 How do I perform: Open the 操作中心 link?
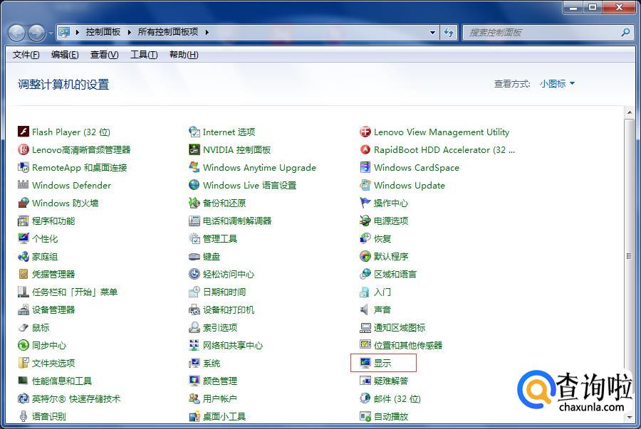tap(391, 203)
